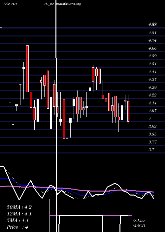Click the 4.44 price axis label

click(x=152, y=72)
